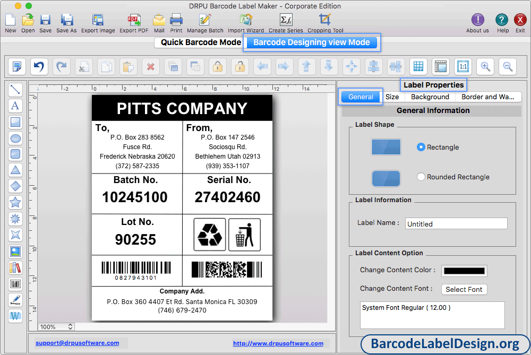
Task: Open the Size properties tab
Action: (392, 97)
